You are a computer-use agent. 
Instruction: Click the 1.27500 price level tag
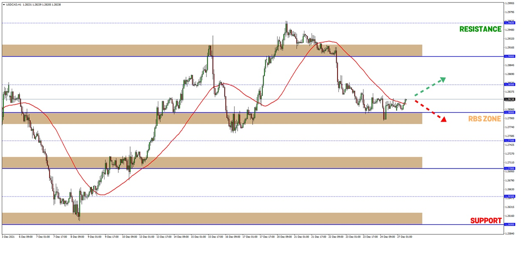[509, 140]
